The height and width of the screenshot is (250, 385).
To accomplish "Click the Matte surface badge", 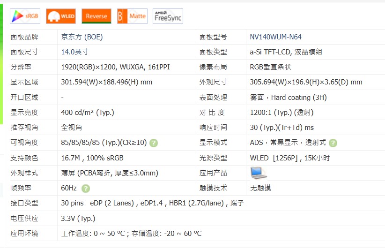I will [132, 16].
